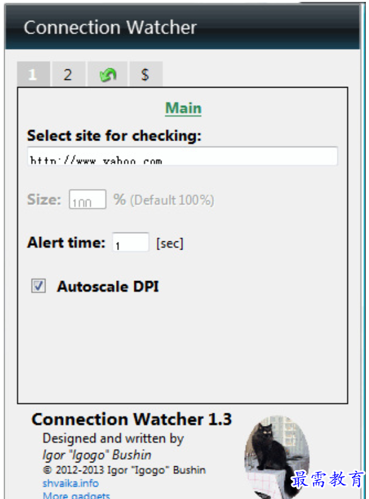Click the 2012-2013 copyright line
369x499 pixels.
coord(124,470)
